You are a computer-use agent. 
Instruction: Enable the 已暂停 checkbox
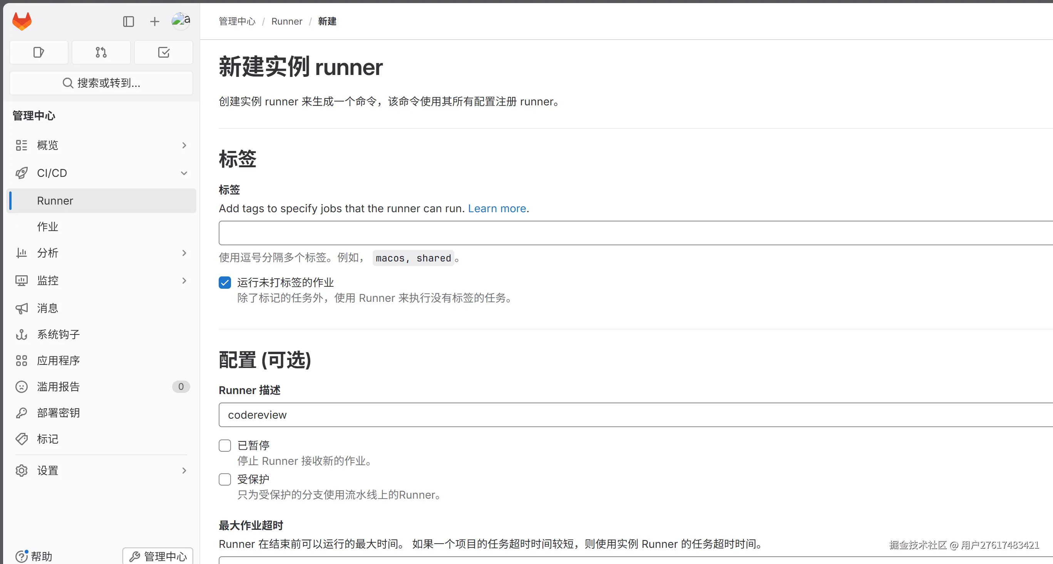click(x=225, y=445)
